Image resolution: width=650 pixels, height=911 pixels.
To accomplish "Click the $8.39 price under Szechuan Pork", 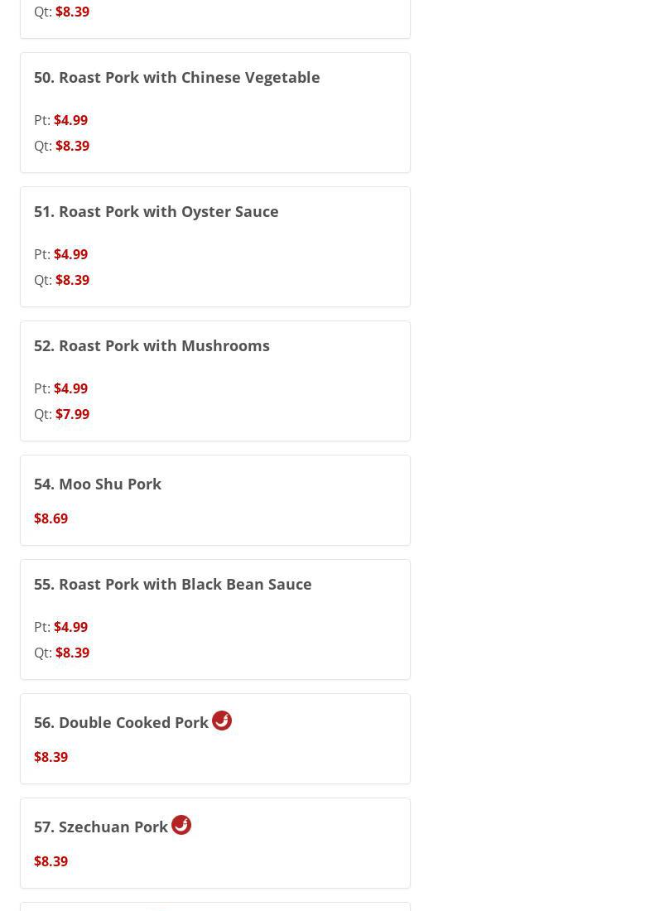I will click(x=51, y=861).
